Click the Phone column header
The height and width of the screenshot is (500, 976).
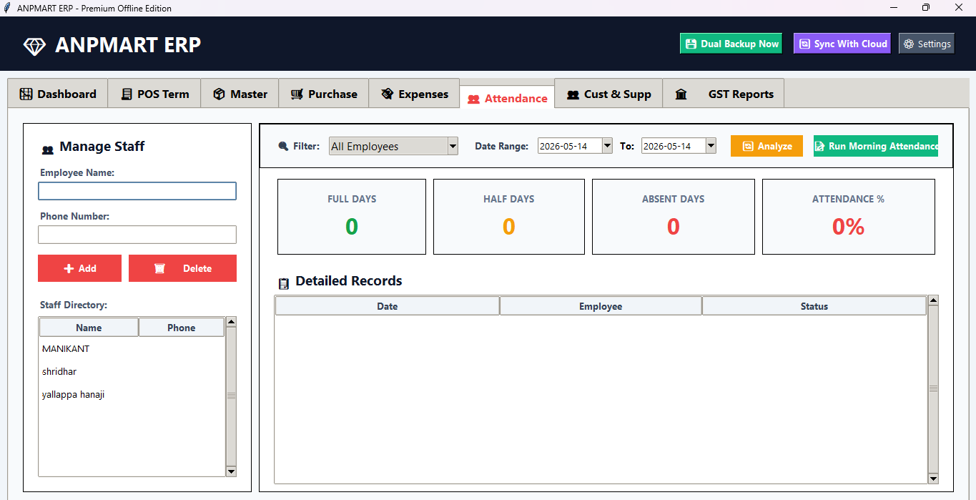(x=182, y=328)
